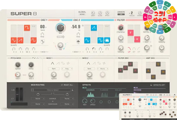Open MOD 2 Mono mode selector
Viewport: 177px width, 120px height.
tap(103, 68)
